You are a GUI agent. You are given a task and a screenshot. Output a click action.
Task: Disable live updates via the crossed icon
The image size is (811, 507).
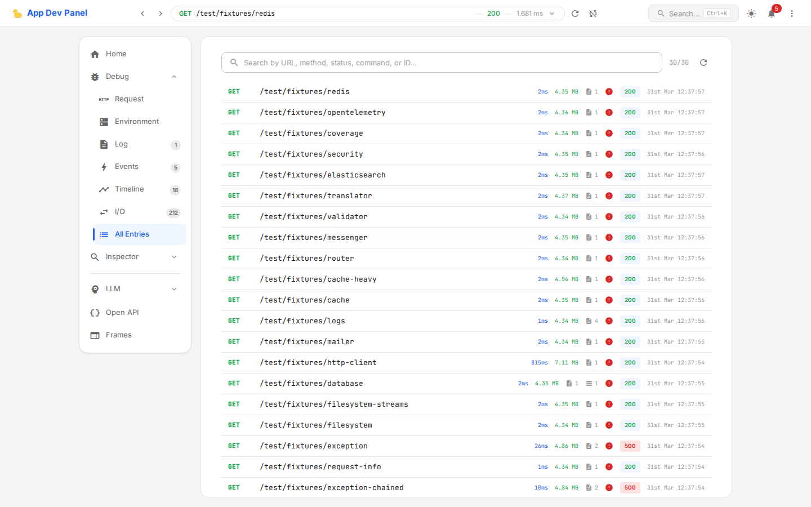(593, 13)
